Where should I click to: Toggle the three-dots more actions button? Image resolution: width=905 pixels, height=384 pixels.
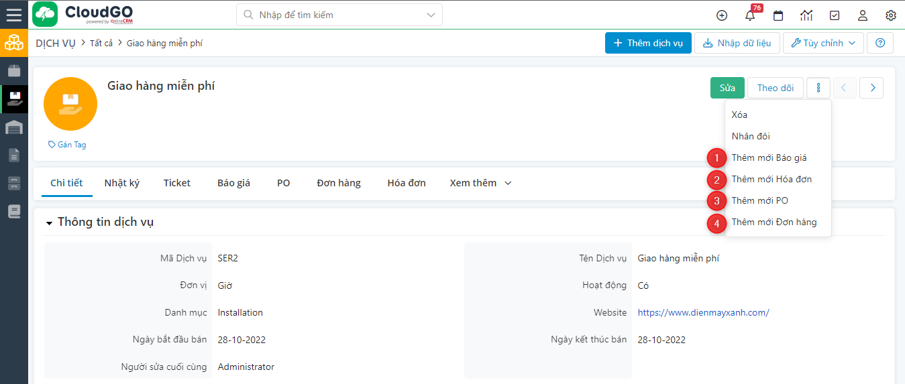pos(818,88)
